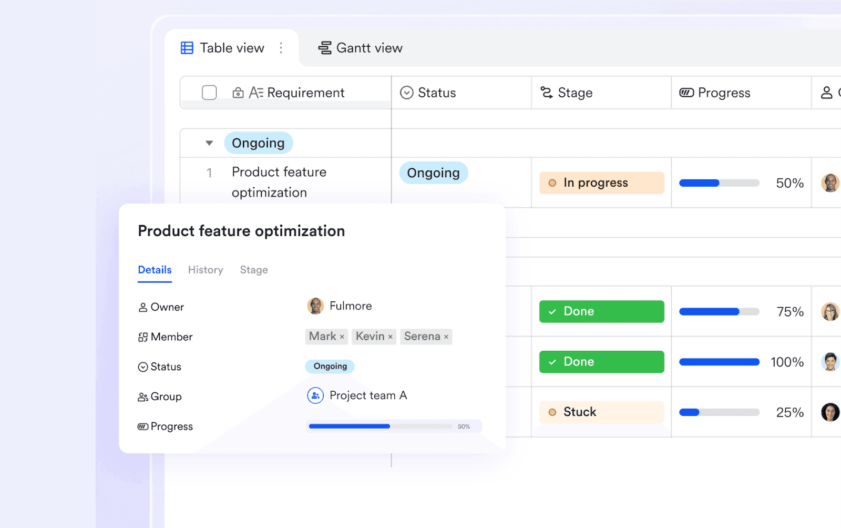The image size is (841, 528).
Task: Tick the select-all checkbox in the Requirement header
Action: (x=209, y=93)
